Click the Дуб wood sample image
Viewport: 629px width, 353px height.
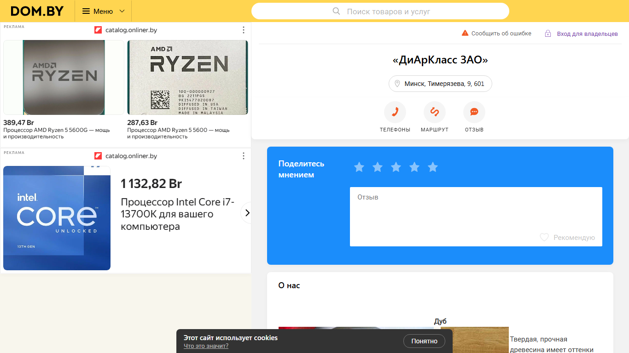pyautogui.click(x=475, y=340)
